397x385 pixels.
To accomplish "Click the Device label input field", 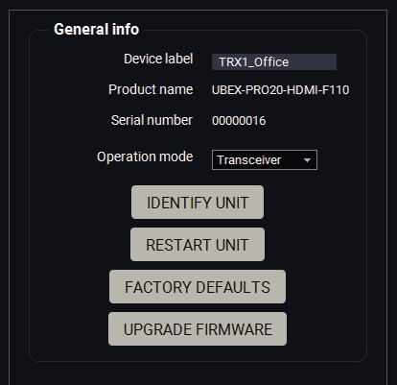I will (274, 61).
